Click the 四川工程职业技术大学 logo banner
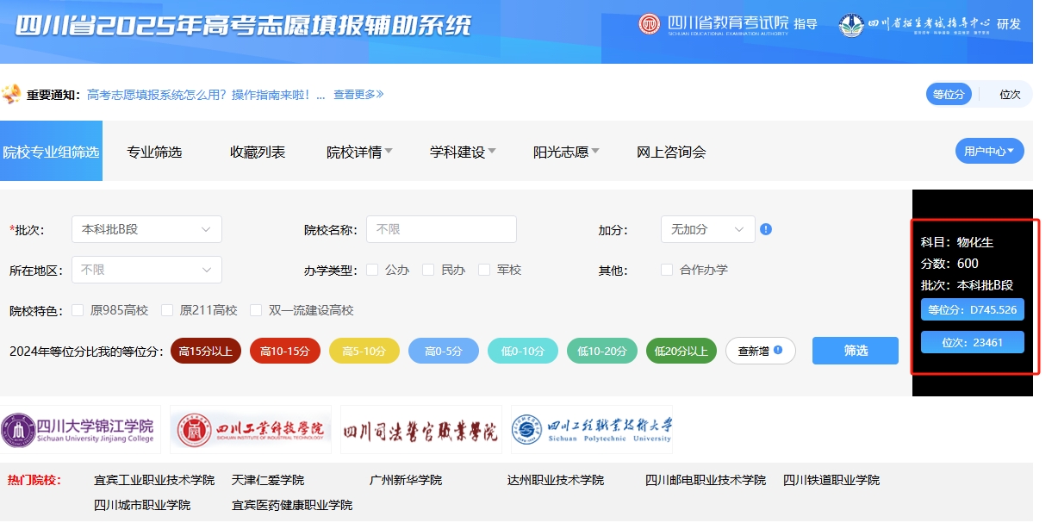Screen dimensions: 1058x523 click(x=591, y=429)
